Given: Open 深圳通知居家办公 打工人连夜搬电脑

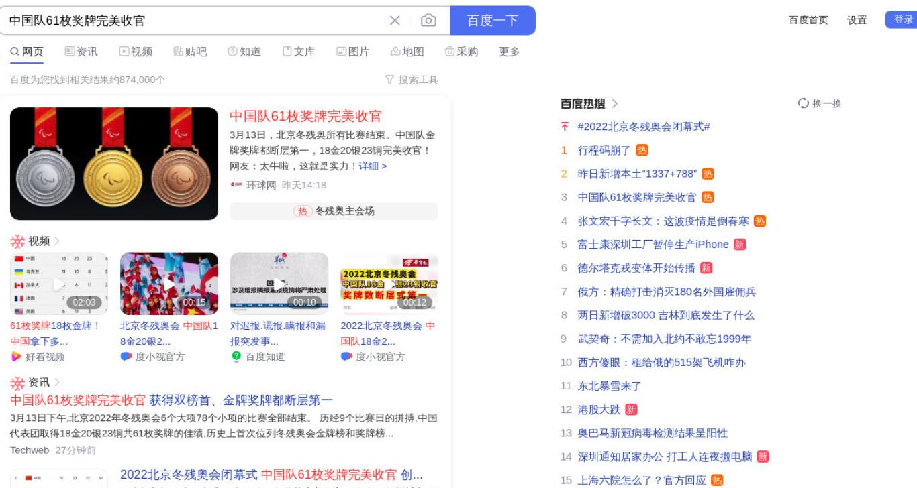Looking at the screenshot, I should (x=665, y=456).
